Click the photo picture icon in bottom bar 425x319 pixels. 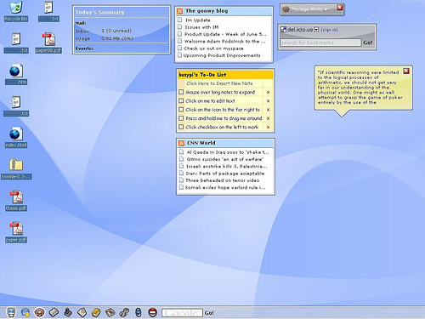click(110, 312)
